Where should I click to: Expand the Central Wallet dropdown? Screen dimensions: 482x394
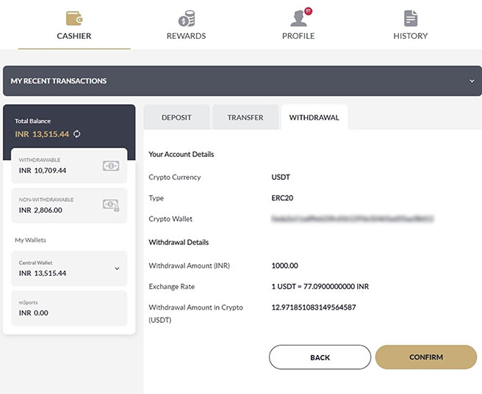[x=117, y=269]
